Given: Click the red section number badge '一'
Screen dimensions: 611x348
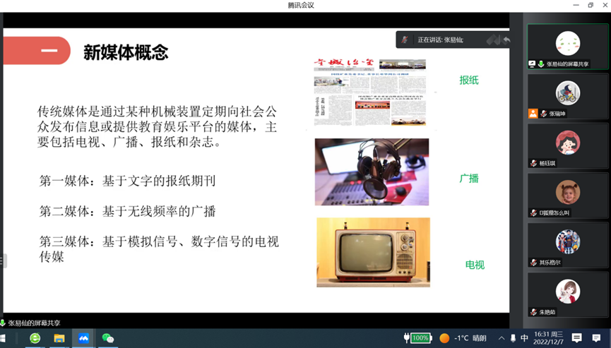Looking at the screenshot, I should (36, 50).
